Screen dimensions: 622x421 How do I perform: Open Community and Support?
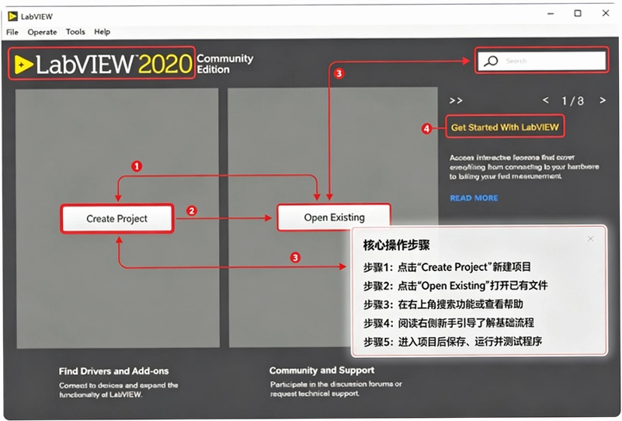[x=321, y=371]
